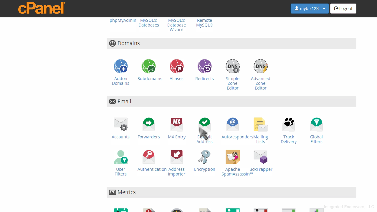
Task: Open the BoxTrapper icon
Action: (260, 157)
